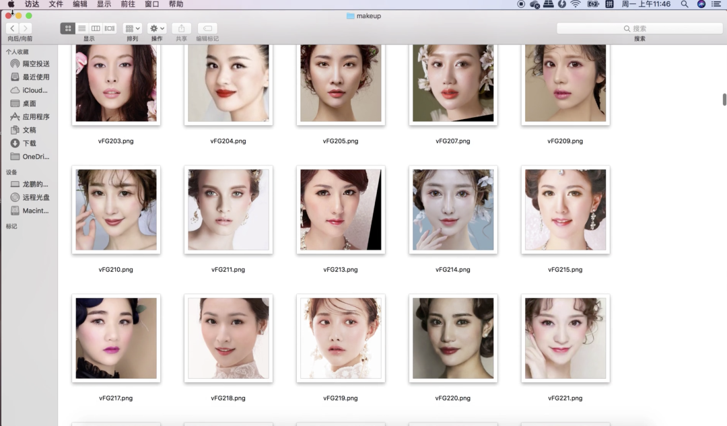Click the vertical scrollbar thumb
Screen dimensions: 727x426
[724, 99]
